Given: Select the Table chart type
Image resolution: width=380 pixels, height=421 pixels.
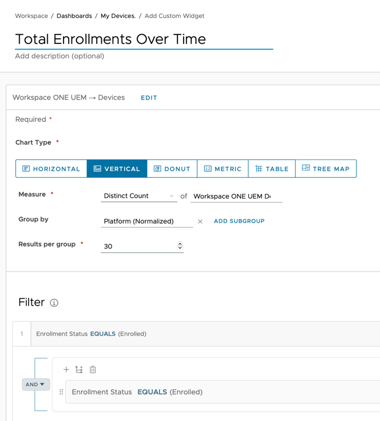Looking at the screenshot, I should (x=271, y=169).
